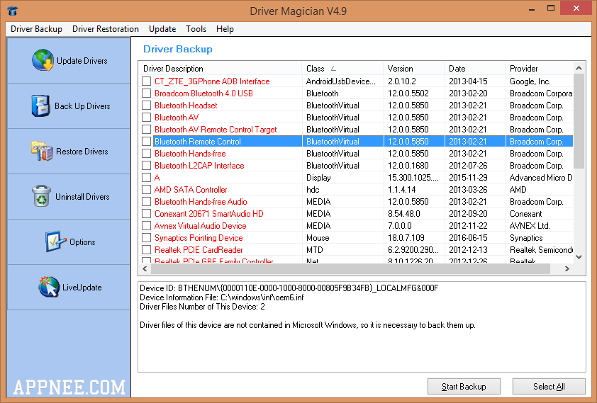Click the Uninstall Drivers recycle bin icon
This screenshot has width=597, height=403.
point(42,196)
